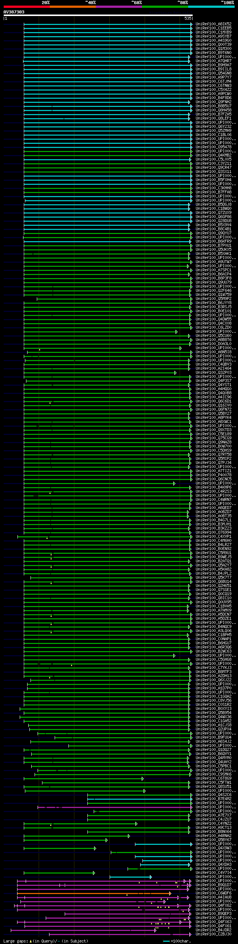Select hit label UniRef100_Q8SU51
Screen dimensions: 238x944
[x=213, y=787]
